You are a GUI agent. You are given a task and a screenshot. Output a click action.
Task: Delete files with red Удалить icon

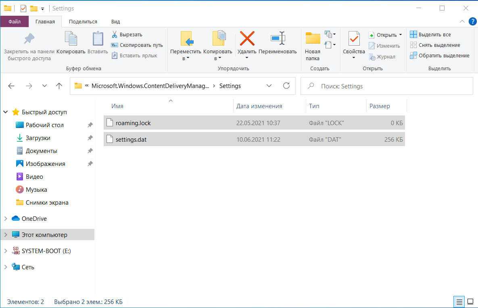[247, 38]
